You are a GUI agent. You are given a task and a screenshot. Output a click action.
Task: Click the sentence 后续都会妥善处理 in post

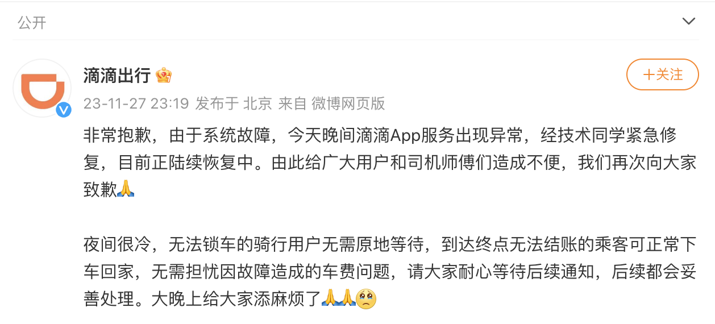point(654,272)
